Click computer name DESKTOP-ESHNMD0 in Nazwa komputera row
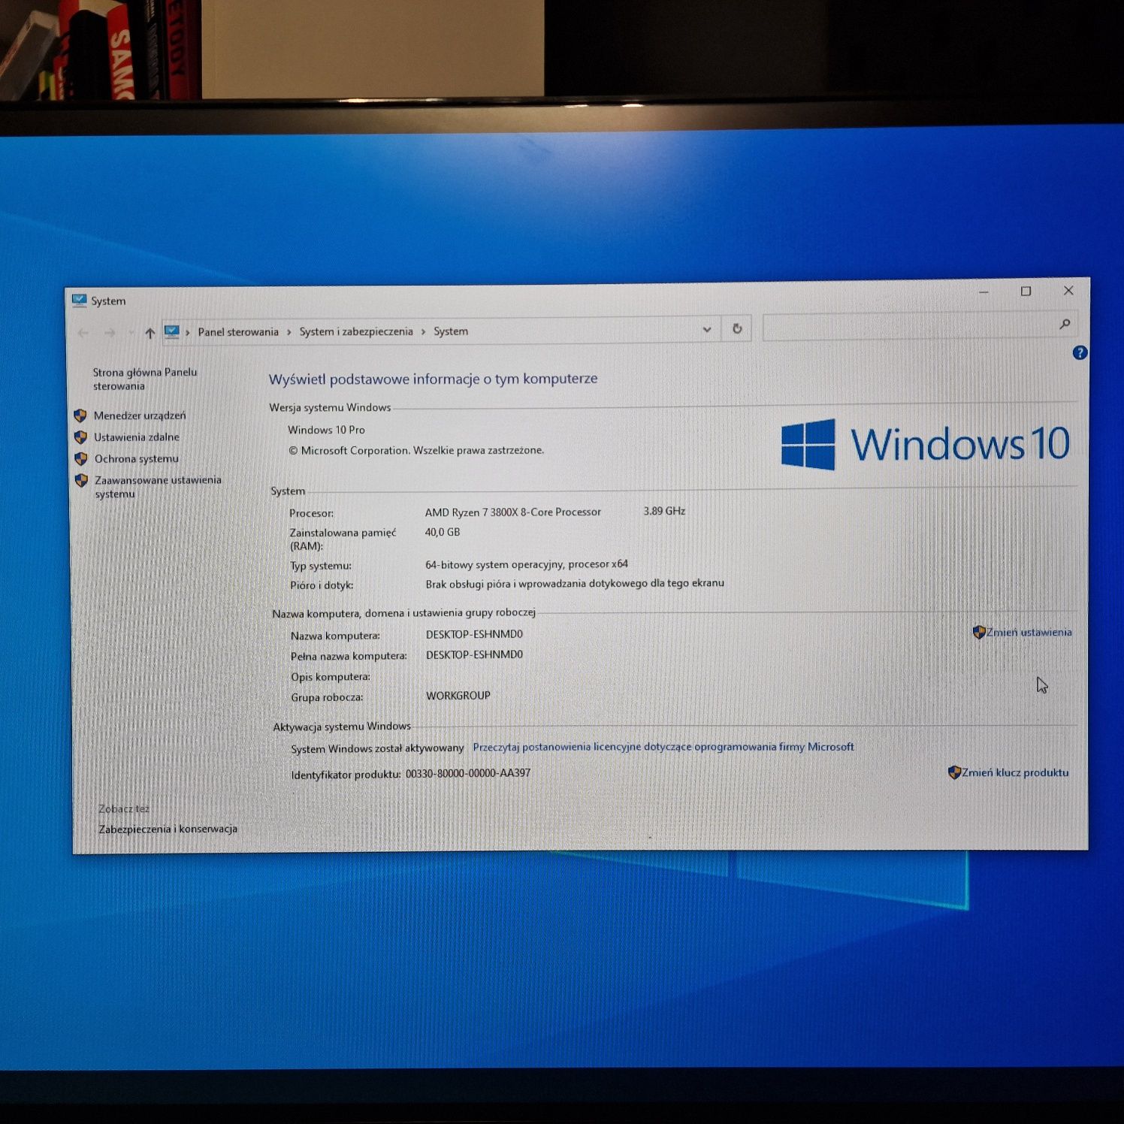The width and height of the screenshot is (1124, 1124). [474, 634]
